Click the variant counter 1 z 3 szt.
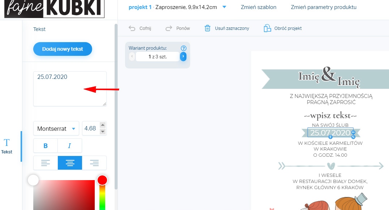The height and width of the screenshot is (210, 389). pyautogui.click(x=158, y=57)
